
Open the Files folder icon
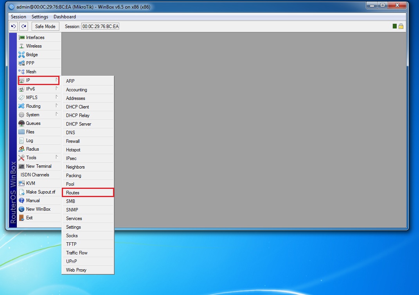[x=22, y=132]
